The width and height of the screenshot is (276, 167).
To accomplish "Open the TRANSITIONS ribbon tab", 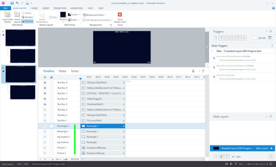I will 60,8.
